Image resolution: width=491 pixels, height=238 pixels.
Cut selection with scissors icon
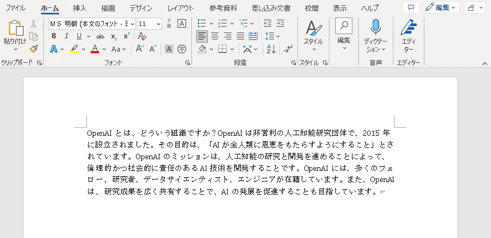(x=34, y=23)
